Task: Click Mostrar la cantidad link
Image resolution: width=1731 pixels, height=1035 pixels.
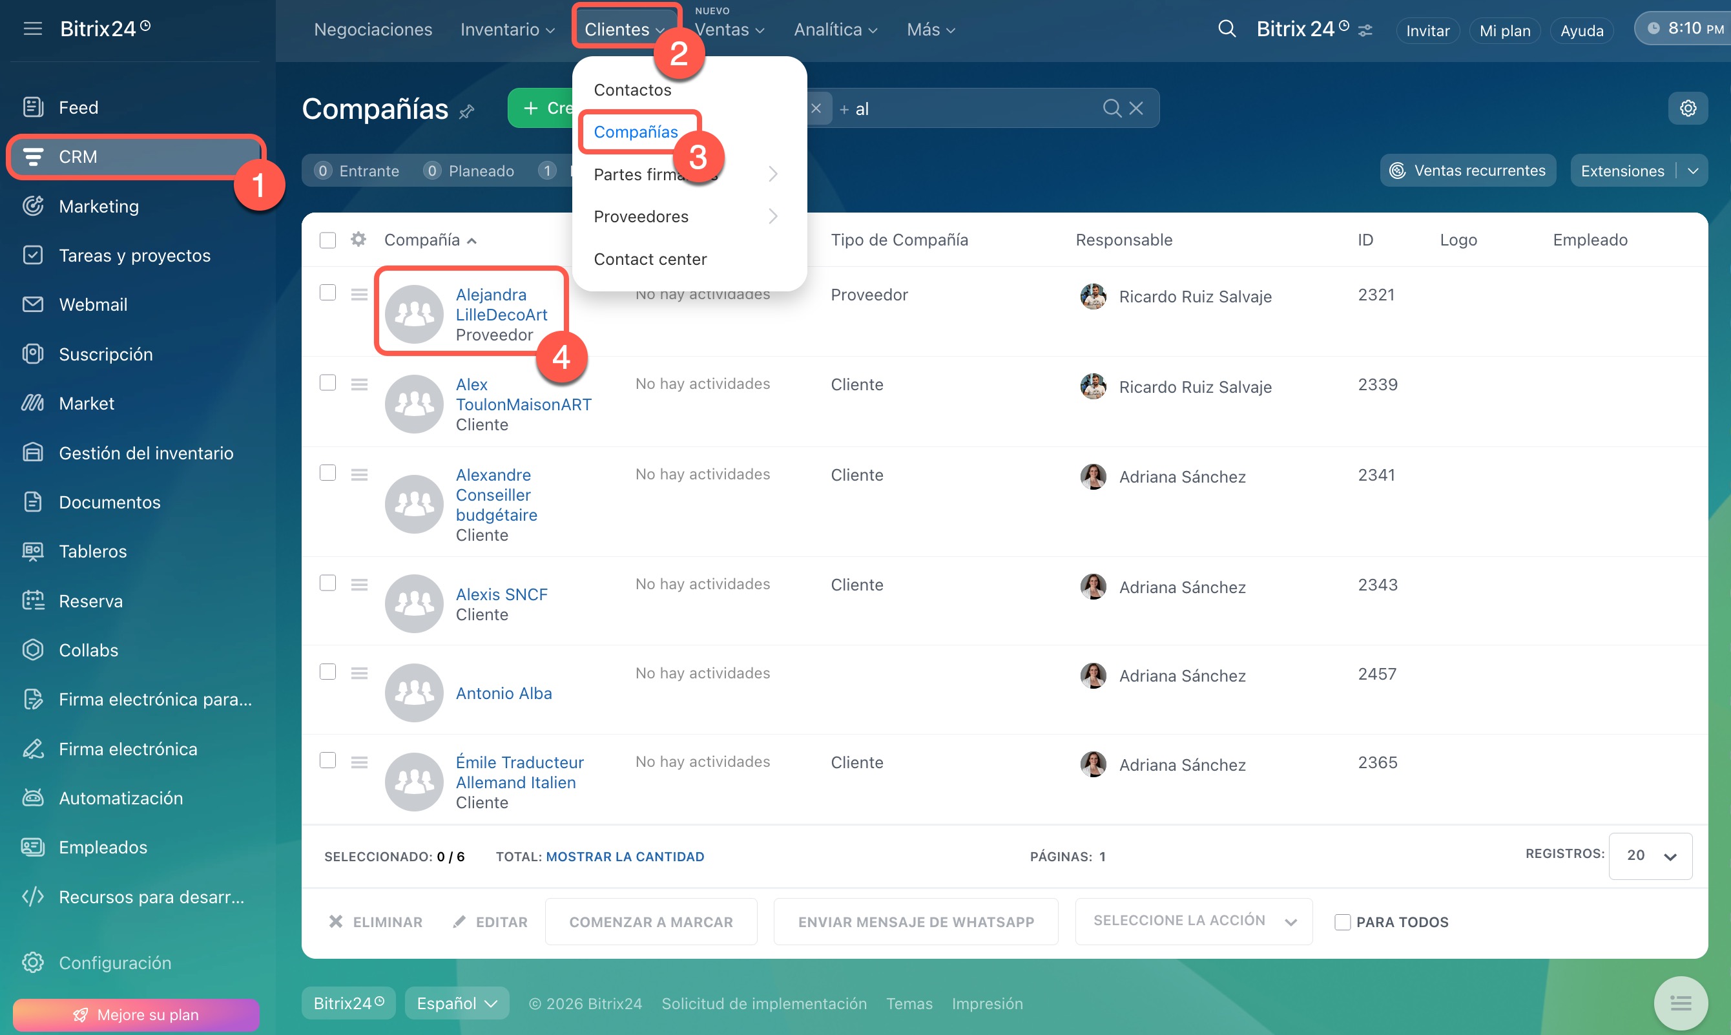Action: [625, 856]
